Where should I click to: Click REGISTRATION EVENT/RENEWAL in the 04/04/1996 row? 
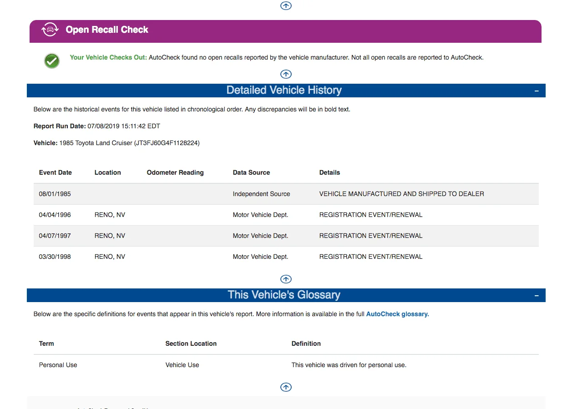[371, 215]
